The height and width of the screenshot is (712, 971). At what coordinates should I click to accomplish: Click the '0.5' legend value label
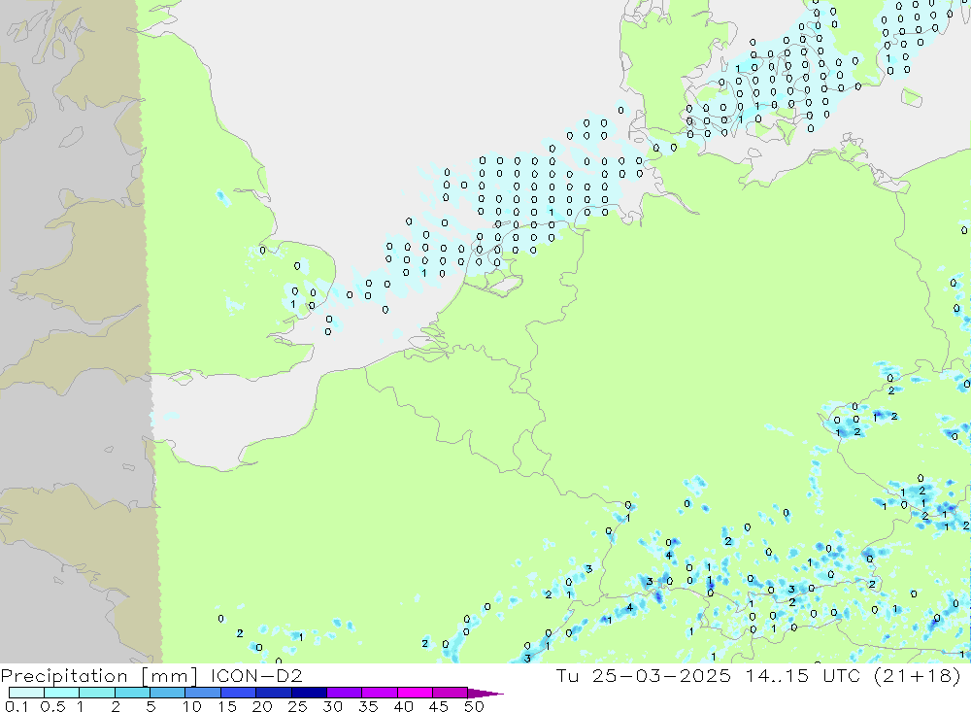[52, 706]
